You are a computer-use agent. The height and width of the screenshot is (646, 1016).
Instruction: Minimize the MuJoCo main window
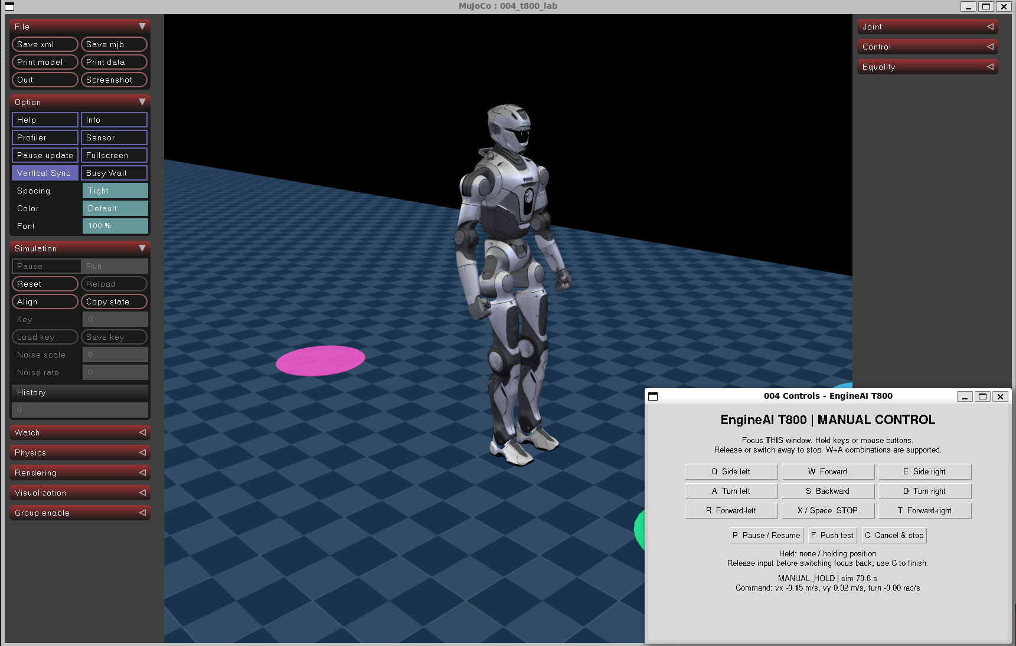(x=968, y=6)
